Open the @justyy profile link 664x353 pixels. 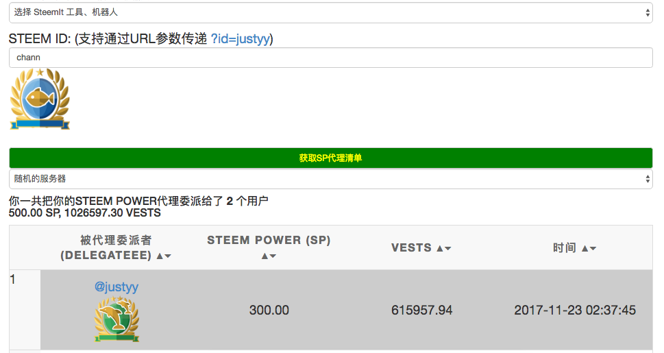(x=116, y=287)
